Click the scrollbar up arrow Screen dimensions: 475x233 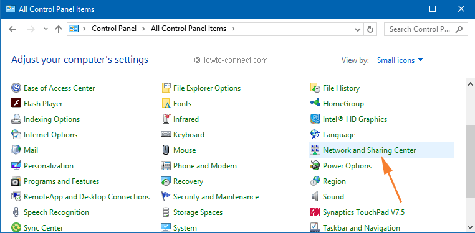(470, 84)
